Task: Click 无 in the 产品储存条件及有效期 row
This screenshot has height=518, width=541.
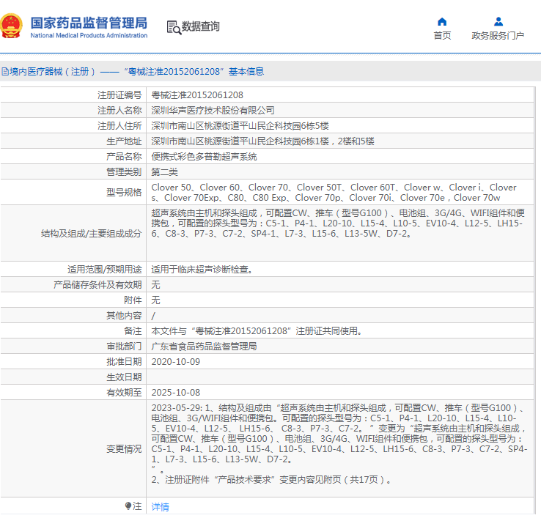Action: point(155,284)
